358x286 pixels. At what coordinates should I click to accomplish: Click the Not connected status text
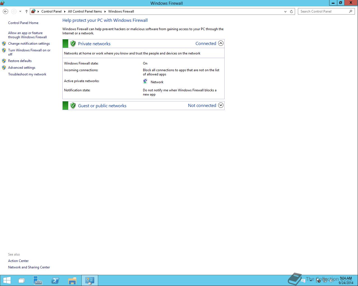202,105
